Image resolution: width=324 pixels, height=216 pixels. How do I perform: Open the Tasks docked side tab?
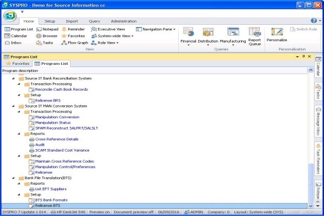[318, 91]
